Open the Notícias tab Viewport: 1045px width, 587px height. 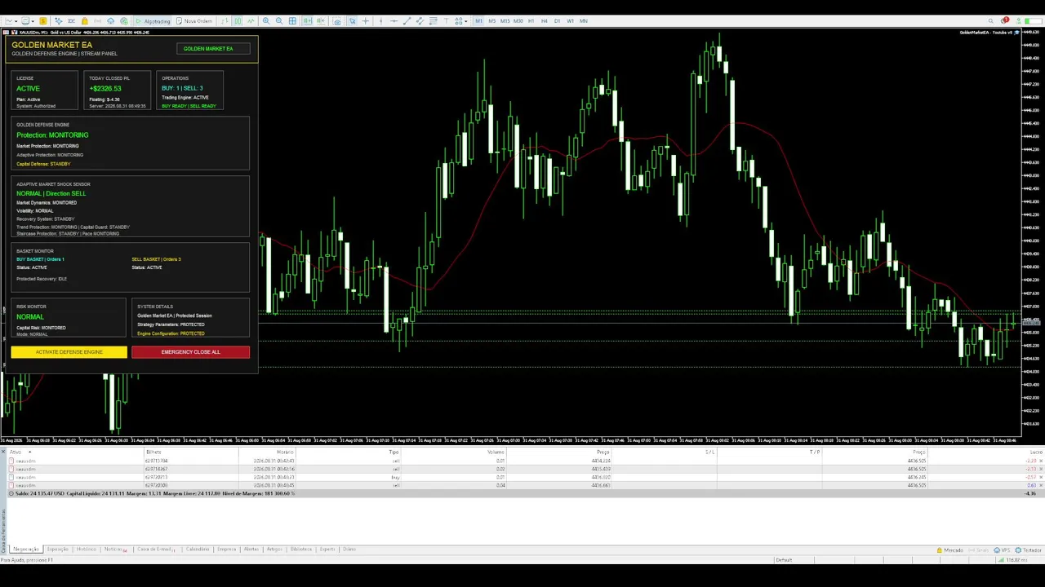coord(115,549)
